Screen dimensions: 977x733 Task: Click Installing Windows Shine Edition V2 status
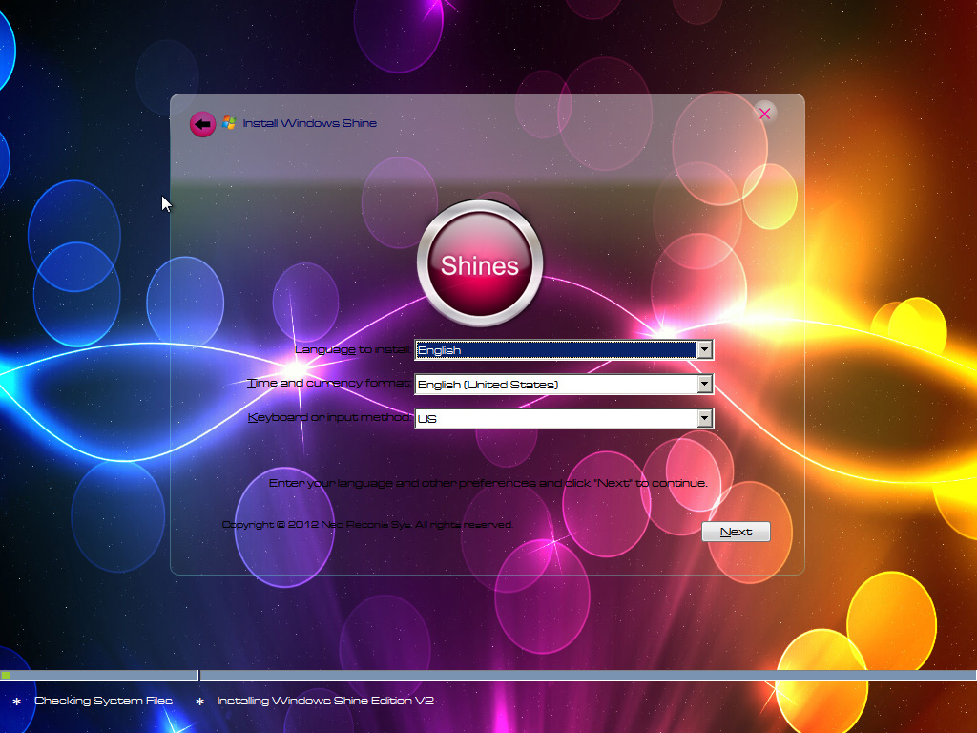point(325,701)
